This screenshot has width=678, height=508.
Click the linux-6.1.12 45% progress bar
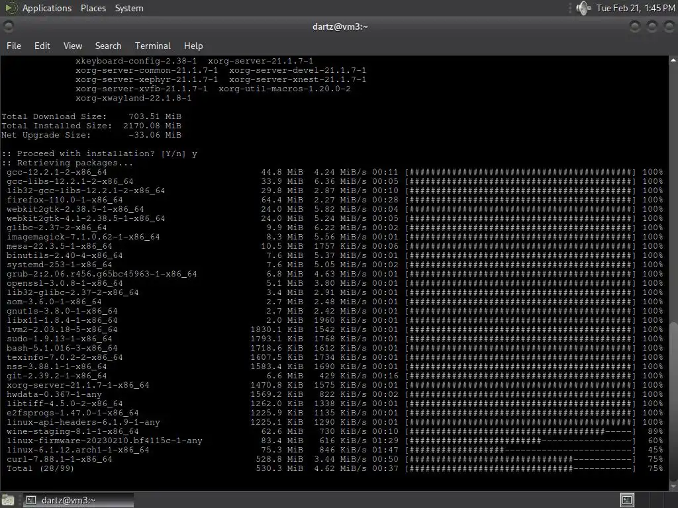(520, 450)
